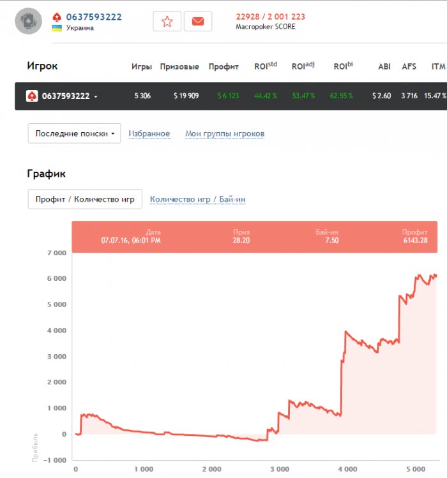The height and width of the screenshot is (478, 447).
Task: Click the ABI column header
Action: pyautogui.click(x=384, y=66)
